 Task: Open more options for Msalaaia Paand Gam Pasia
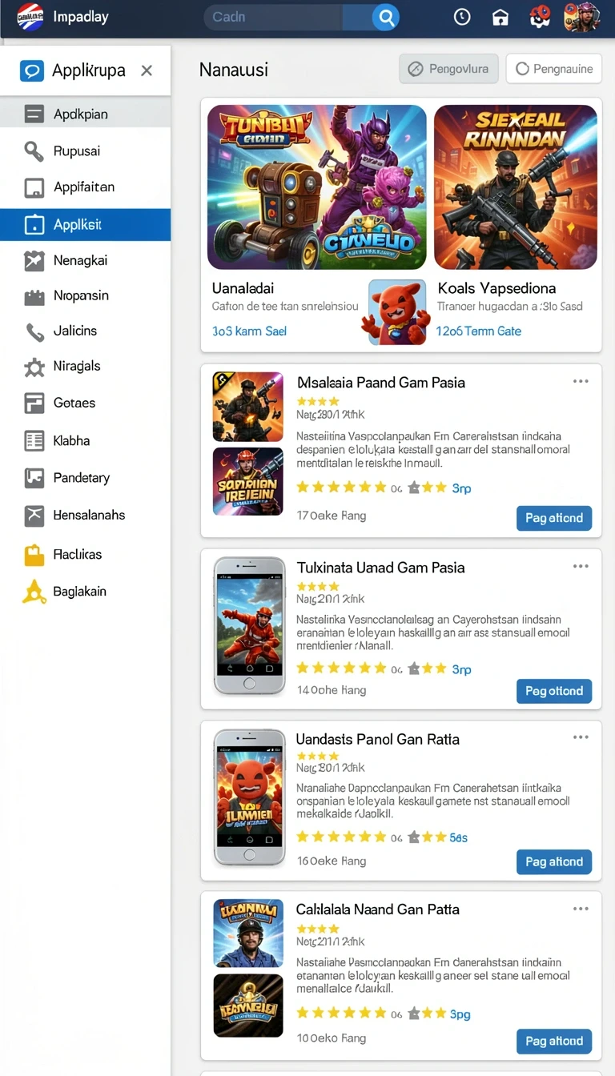pyautogui.click(x=581, y=381)
